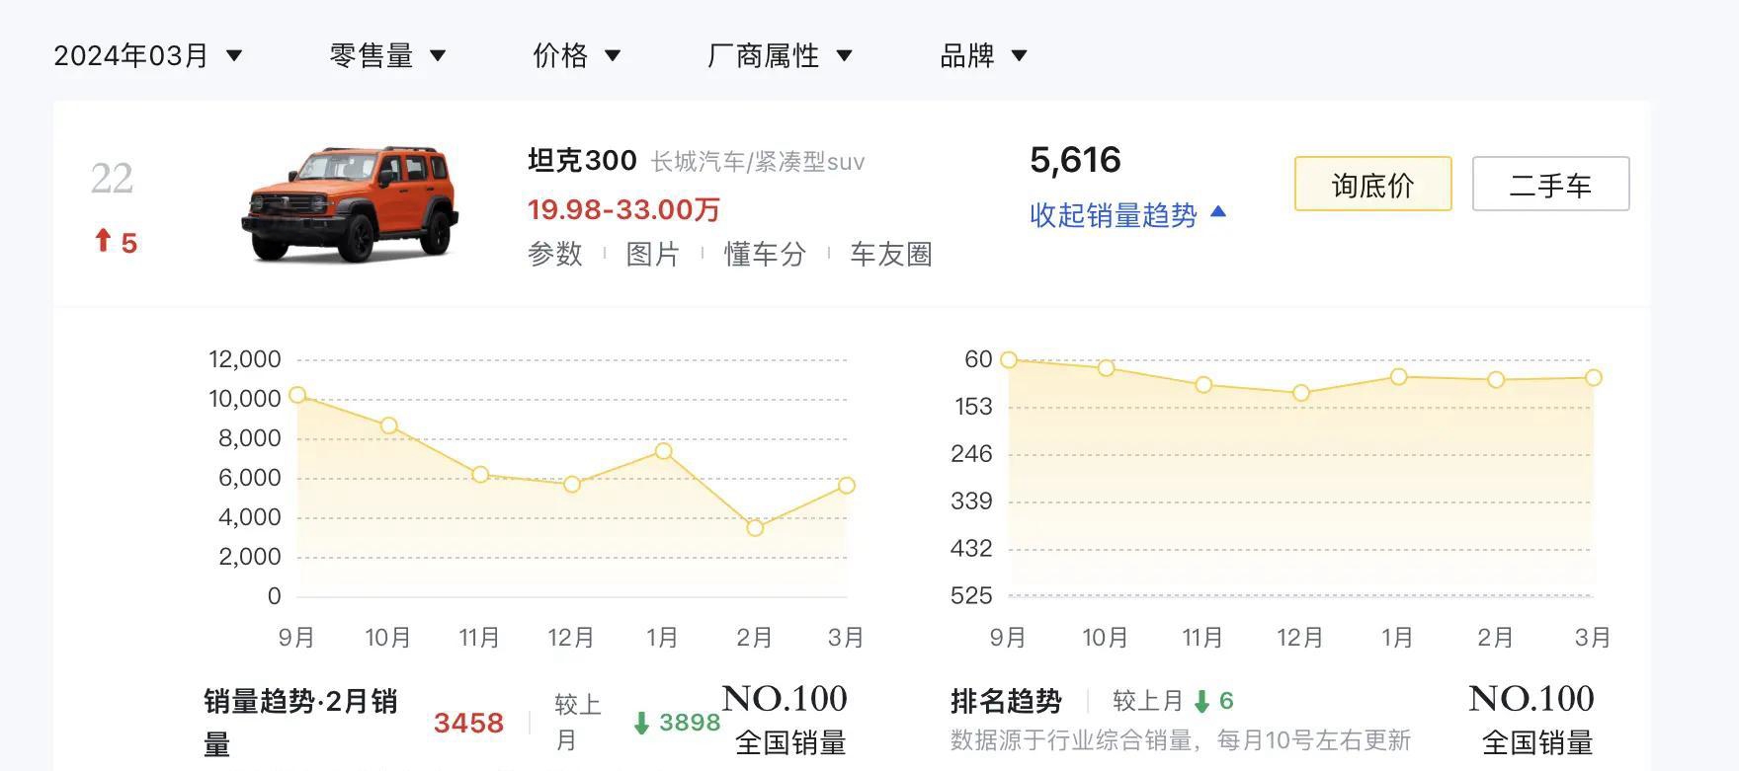
Task: Click the 二手车 button
Action: click(x=1550, y=184)
